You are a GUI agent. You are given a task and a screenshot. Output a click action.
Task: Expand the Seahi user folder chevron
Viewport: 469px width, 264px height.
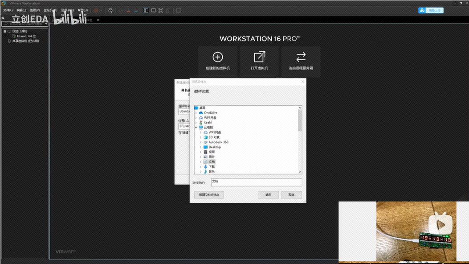click(196, 123)
